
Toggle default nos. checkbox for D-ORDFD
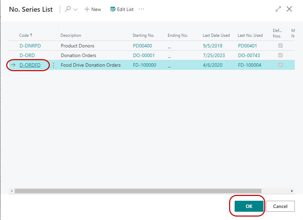(x=280, y=65)
